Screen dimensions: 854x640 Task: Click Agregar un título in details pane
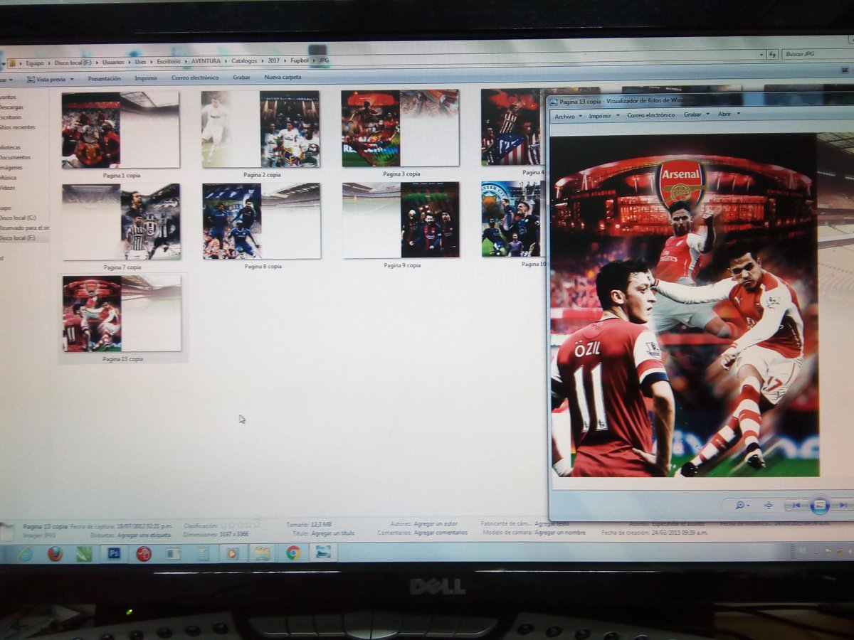pos(332,533)
